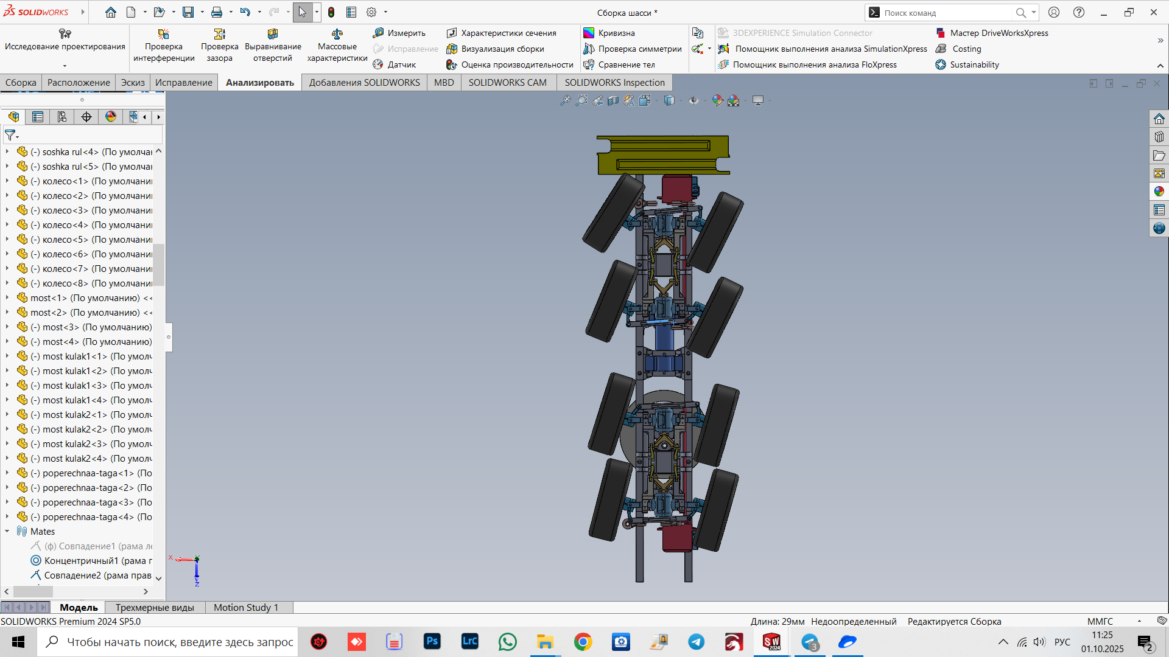Expand the most<1> component node

pyautogui.click(x=7, y=297)
